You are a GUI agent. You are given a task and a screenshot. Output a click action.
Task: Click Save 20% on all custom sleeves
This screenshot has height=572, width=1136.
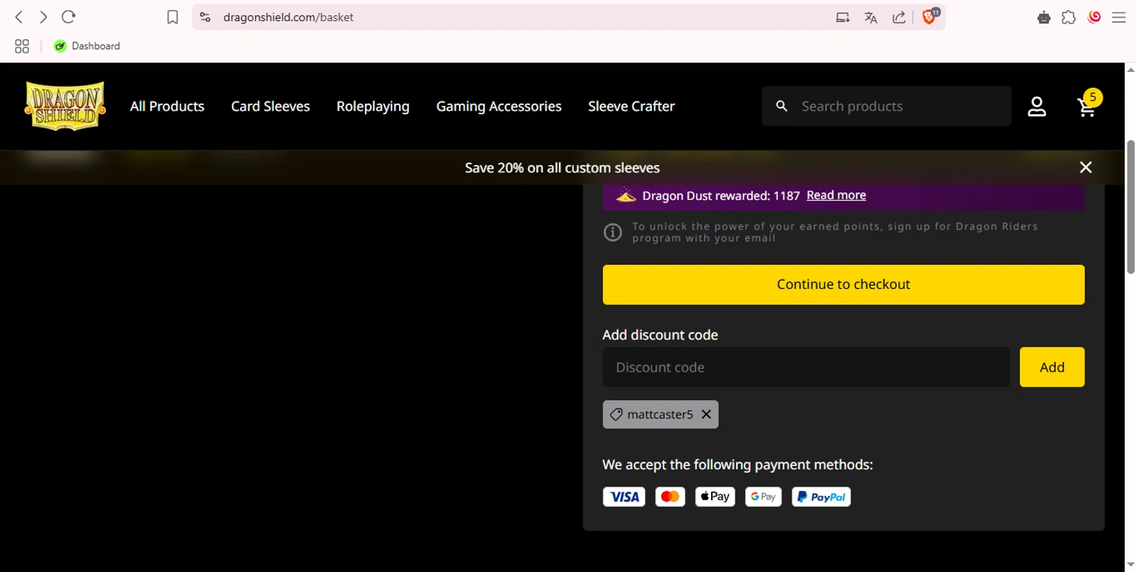[x=563, y=168]
